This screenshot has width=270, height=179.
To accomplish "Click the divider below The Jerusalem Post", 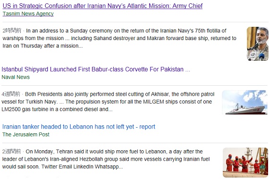I will pos(135,143).
